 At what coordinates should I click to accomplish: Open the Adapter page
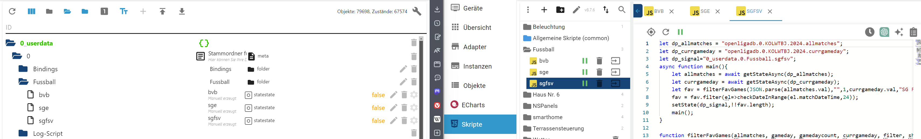coord(474,47)
